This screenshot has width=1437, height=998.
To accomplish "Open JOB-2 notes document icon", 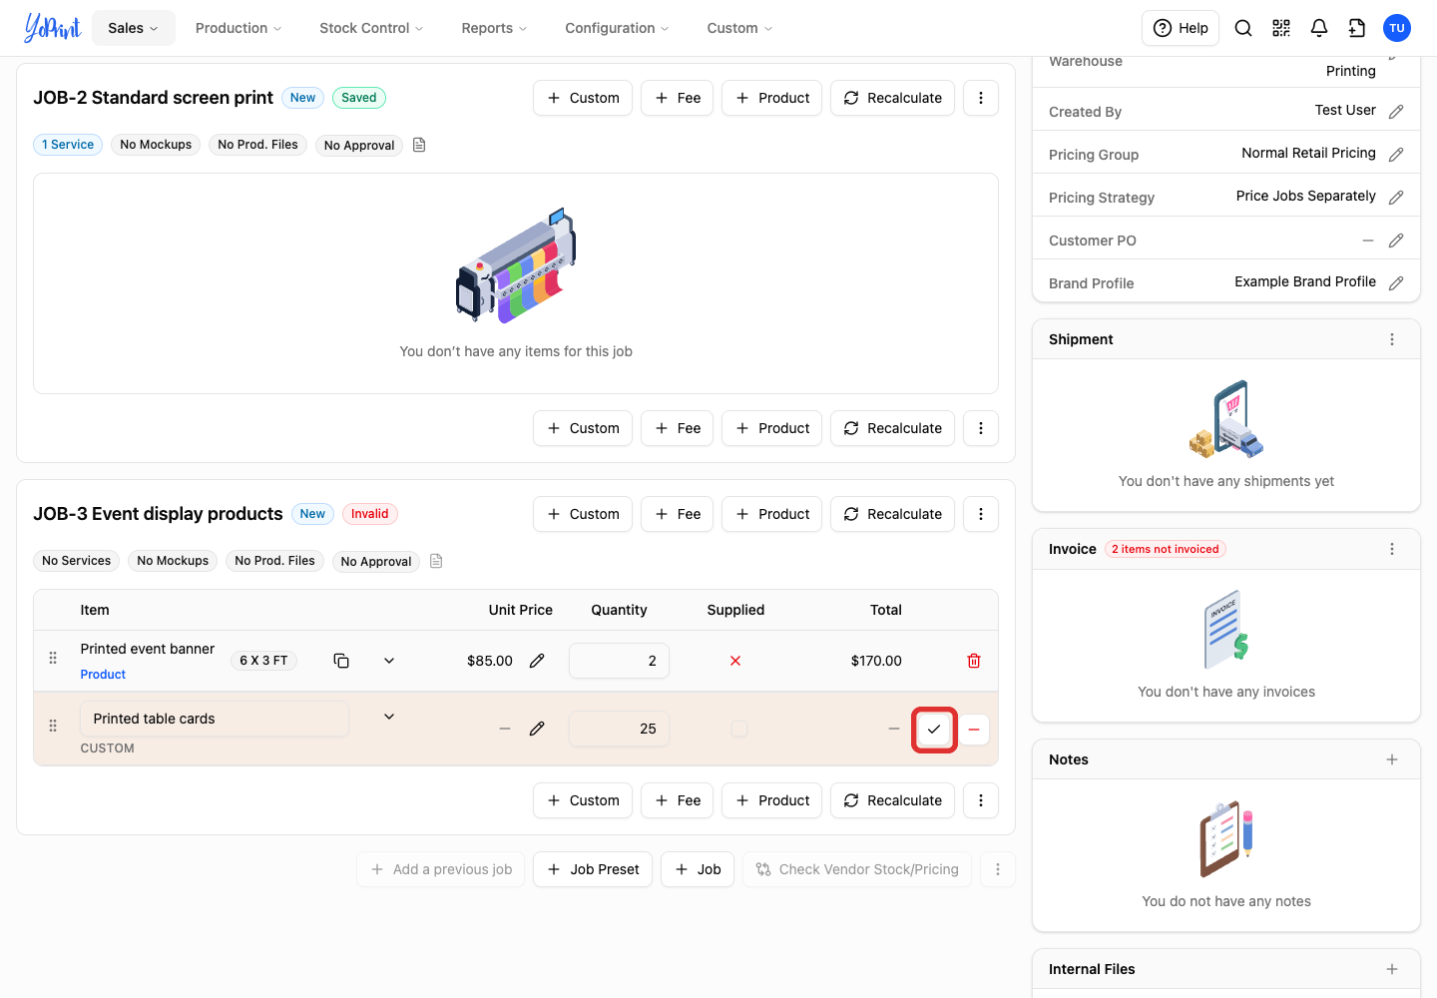I will coord(419,145).
